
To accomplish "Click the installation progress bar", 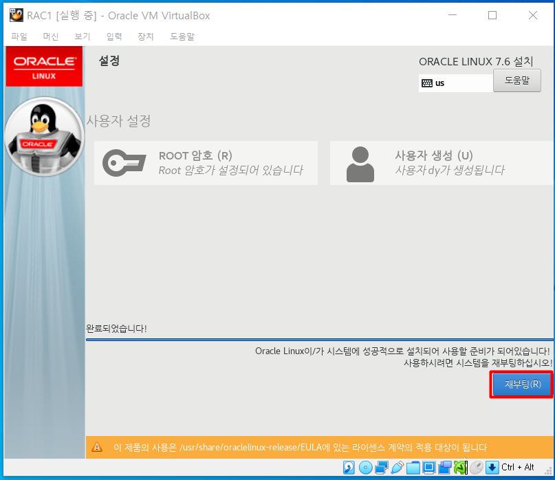I will tap(320, 340).
